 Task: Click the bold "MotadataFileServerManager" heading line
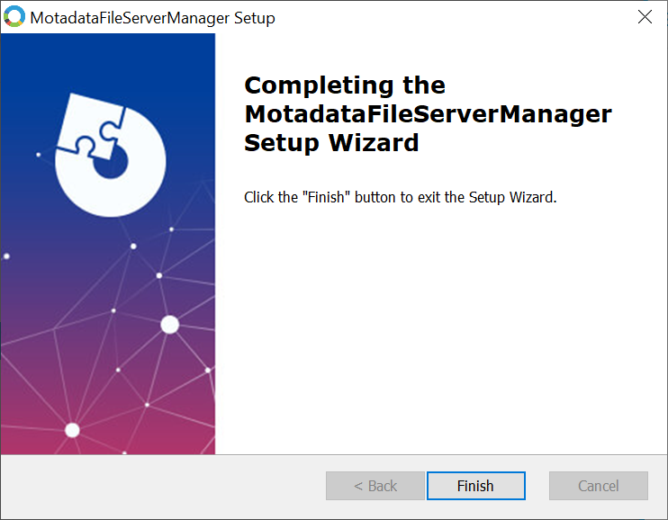point(428,114)
